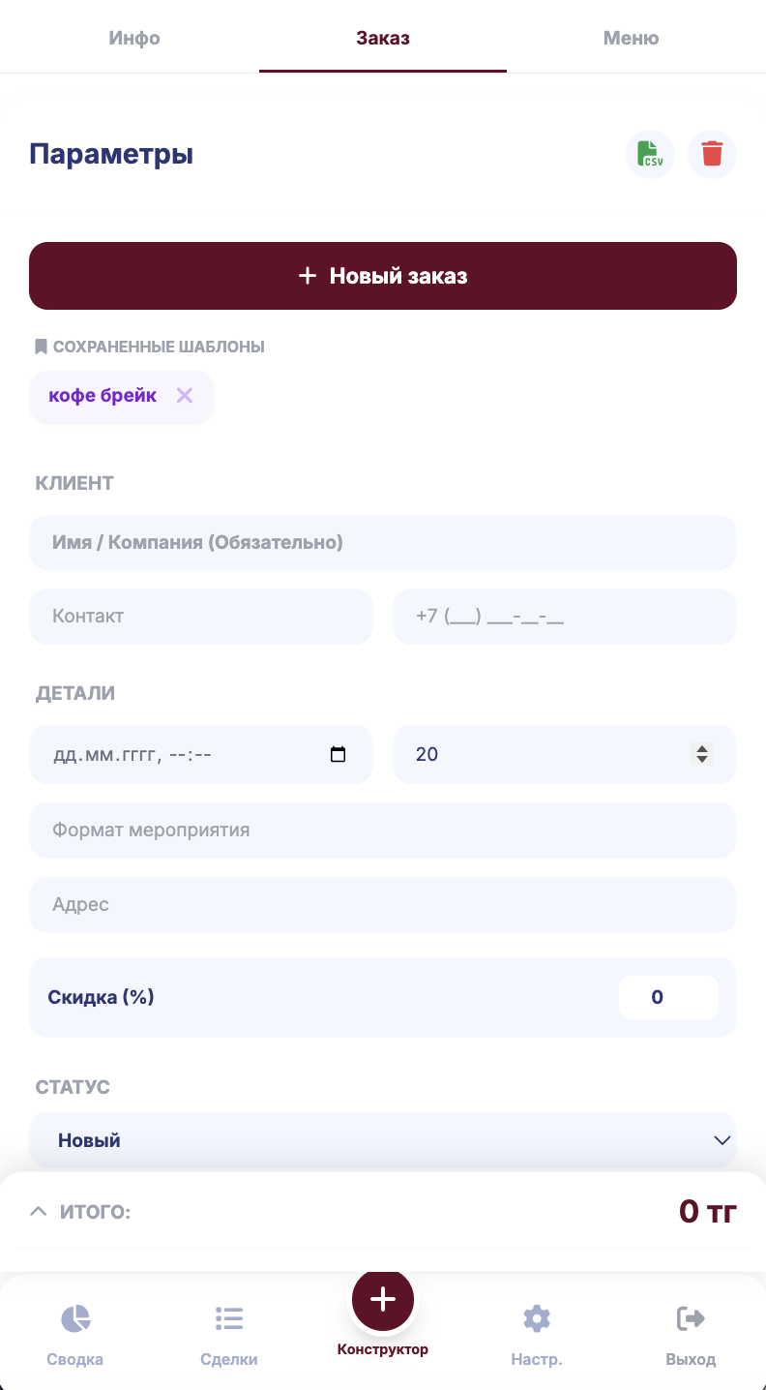This screenshot has width=766, height=1390.
Task: Switch to the Инфо tab
Action: 134,39
